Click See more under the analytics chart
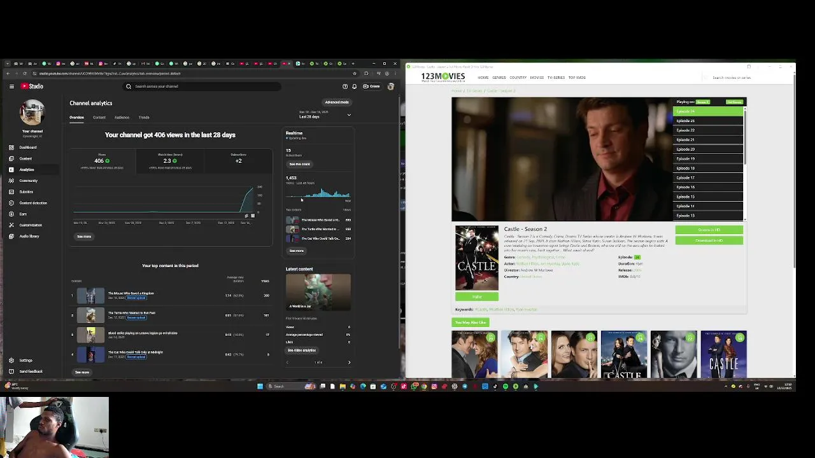This screenshot has width=815, height=458. (x=84, y=237)
